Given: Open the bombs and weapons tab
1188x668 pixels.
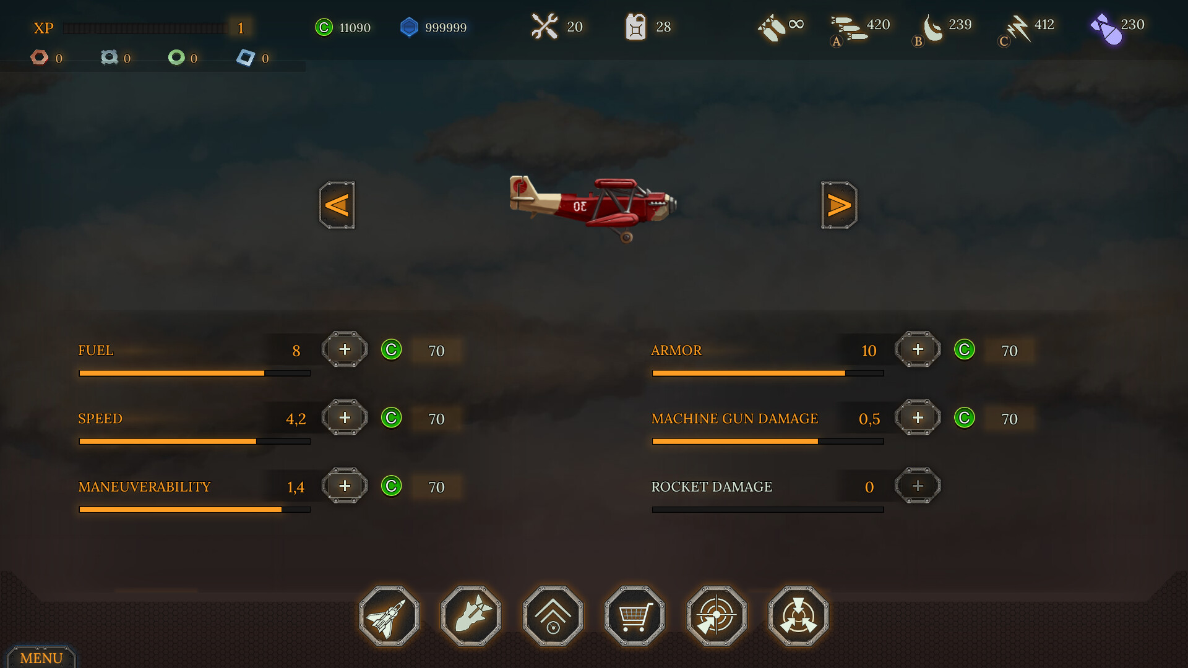Looking at the screenshot, I should (471, 616).
